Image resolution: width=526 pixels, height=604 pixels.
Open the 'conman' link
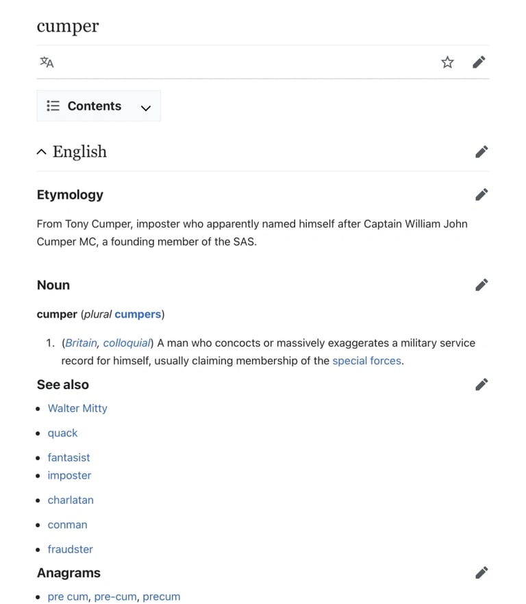[67, 525]
